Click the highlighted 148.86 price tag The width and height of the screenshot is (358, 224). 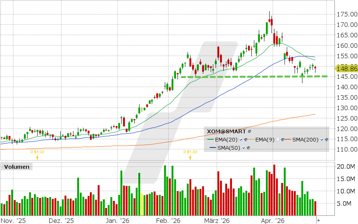click(347, 69)
